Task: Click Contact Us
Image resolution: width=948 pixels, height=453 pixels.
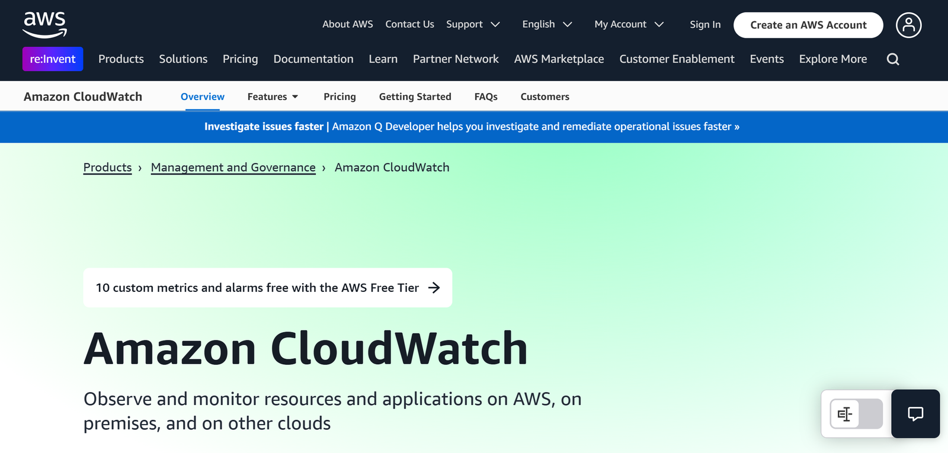Action: tap(409, 24)
